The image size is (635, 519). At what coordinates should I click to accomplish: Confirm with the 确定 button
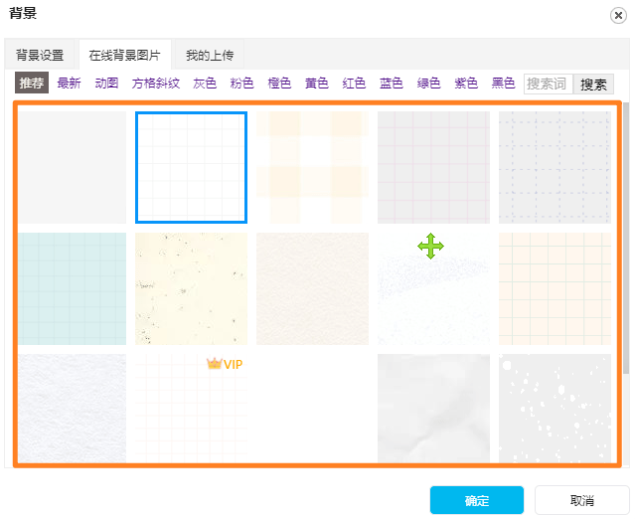pos(477,500)
